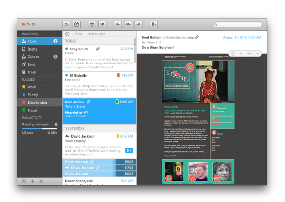The height and width of the screenshot is (202, 285).
Task: Click the August 11, 2014 date link
Action: pyautogui.click(x=242, y=37)
